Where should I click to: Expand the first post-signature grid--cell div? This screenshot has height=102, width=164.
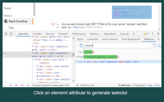coord(33,46)
